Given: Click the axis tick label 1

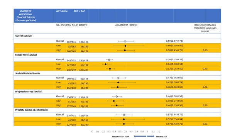Looking at the screenshot, I should coord(147,131).
